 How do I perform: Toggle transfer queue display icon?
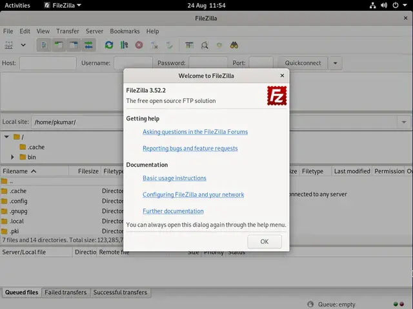89,45
